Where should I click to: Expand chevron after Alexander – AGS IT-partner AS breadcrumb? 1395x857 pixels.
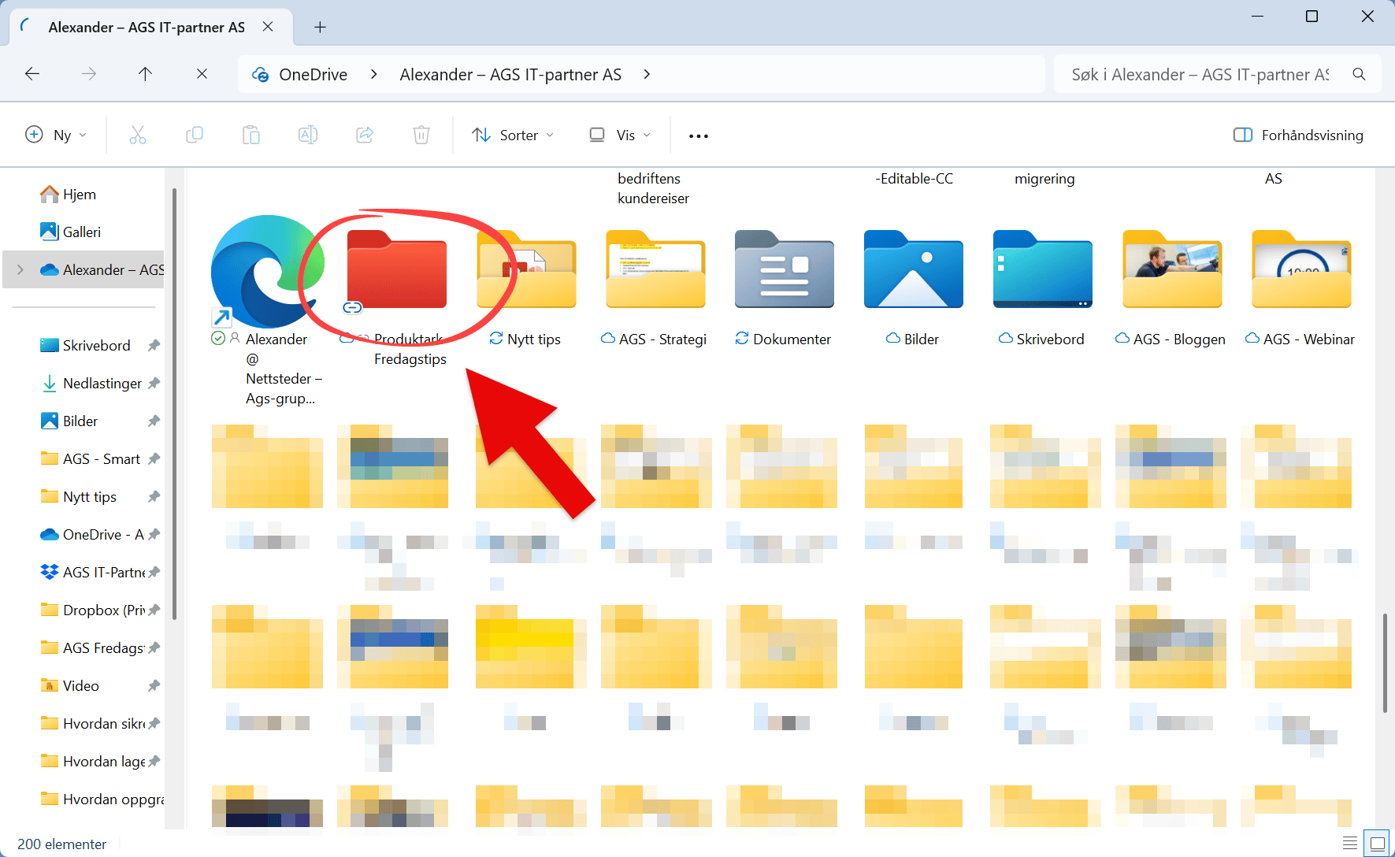[x=647, y=74]
